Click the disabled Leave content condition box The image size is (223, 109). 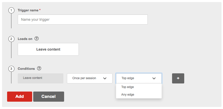point(41,78)
